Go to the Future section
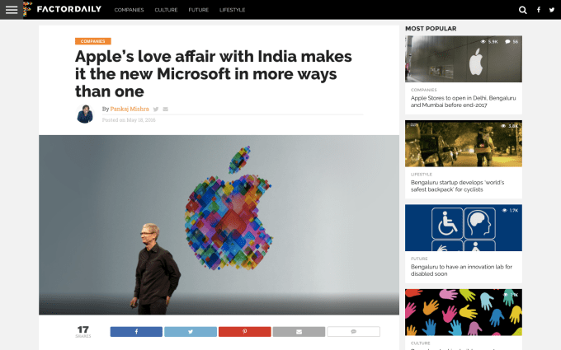This screenshot has width=561, height=350. [x=199, y=10]
